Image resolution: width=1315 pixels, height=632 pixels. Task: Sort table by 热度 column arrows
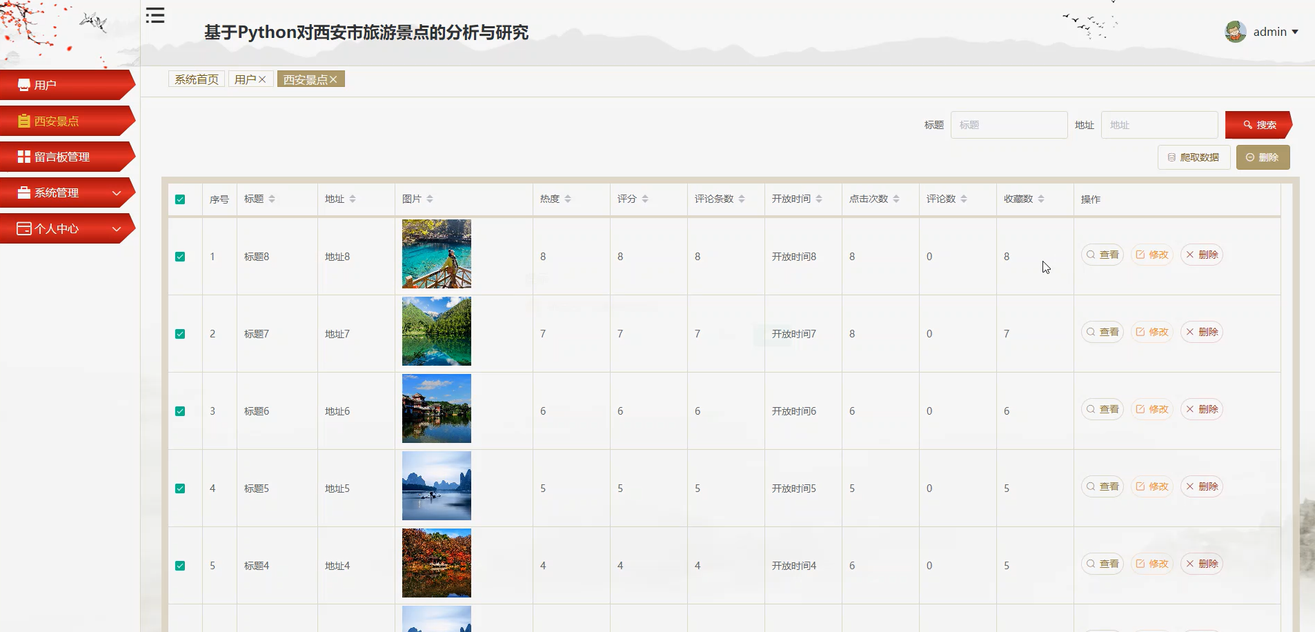click(568, 199)
